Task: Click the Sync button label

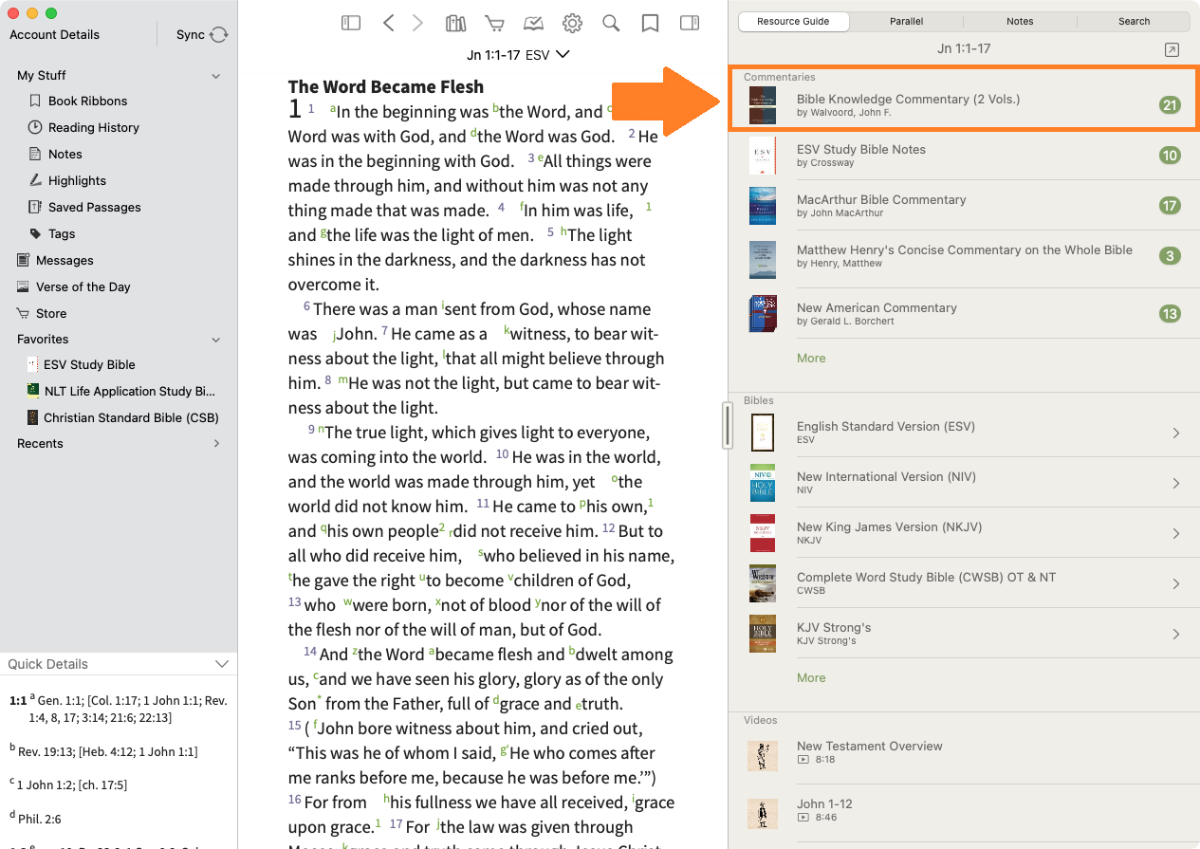Action: [190, 34]
